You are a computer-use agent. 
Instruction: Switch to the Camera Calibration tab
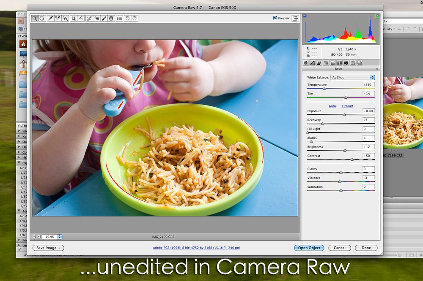tap(346, 63)
